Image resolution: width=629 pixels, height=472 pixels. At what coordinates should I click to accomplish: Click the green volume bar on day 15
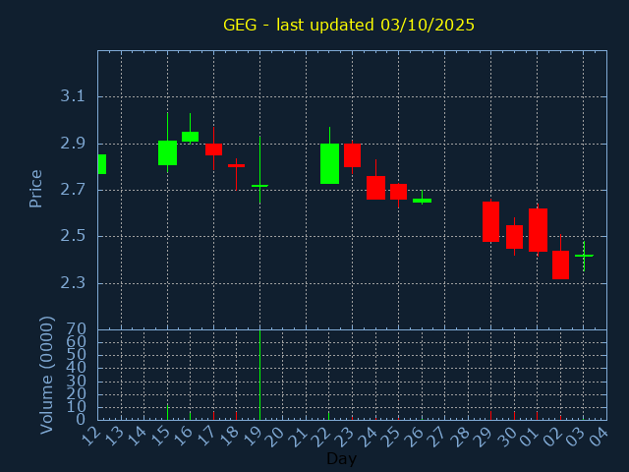click(x=167, y=412)
